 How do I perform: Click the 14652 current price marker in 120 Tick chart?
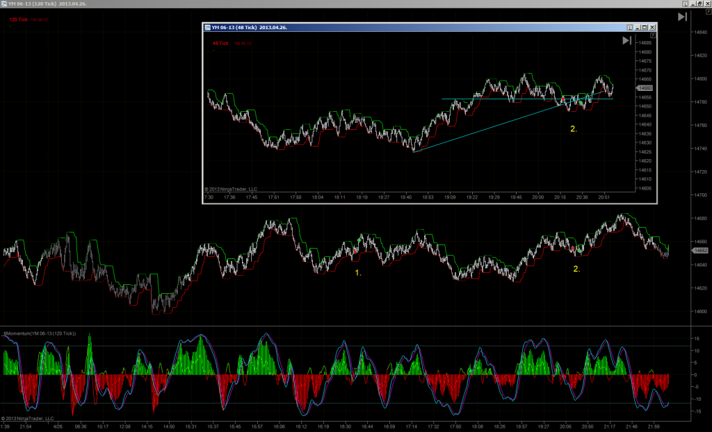[701, 251]
